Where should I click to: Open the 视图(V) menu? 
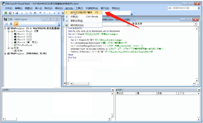tap(29, 8)
